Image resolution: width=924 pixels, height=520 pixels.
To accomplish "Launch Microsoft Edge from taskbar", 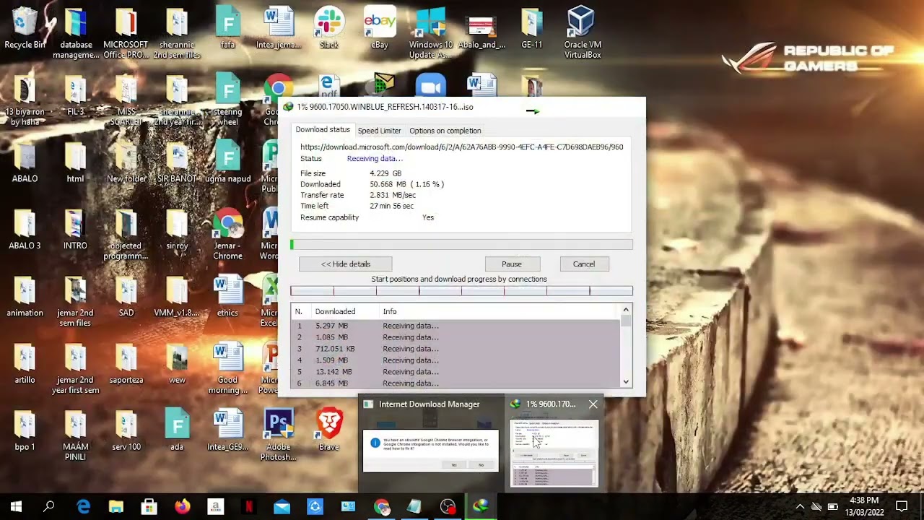I will [83, 507].
